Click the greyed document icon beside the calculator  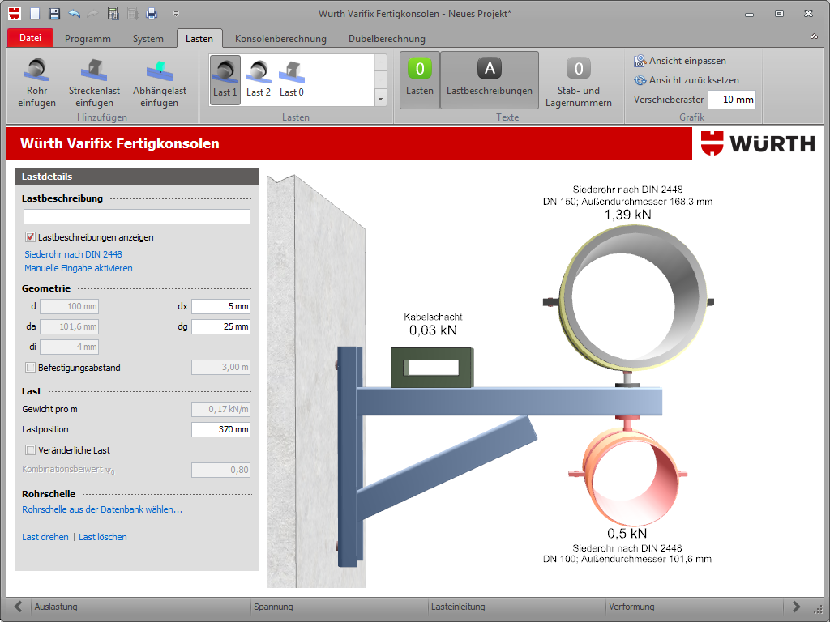point(132,13)
